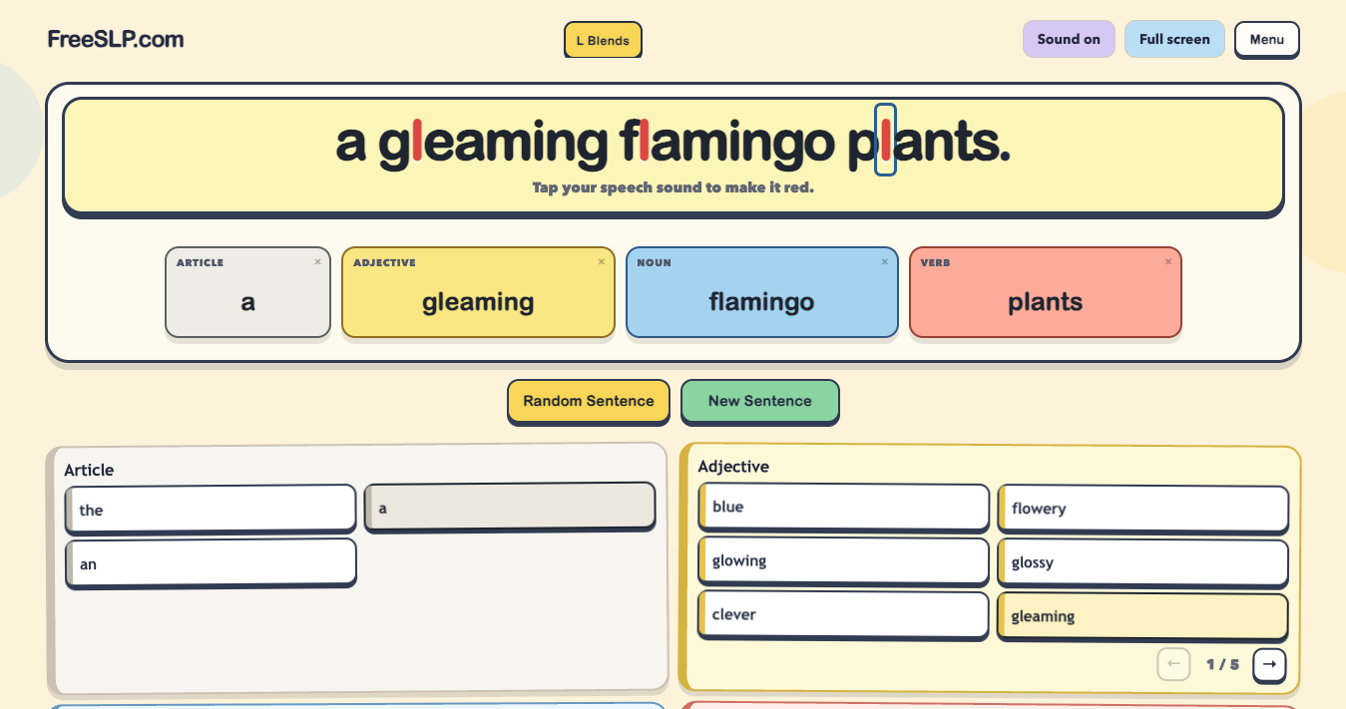Remove the verb card 'plants' with its x

1168,262
